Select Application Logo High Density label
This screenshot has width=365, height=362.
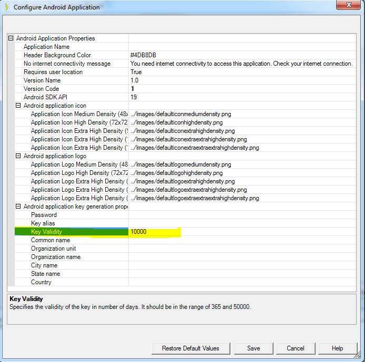click(x=79, y=173)
